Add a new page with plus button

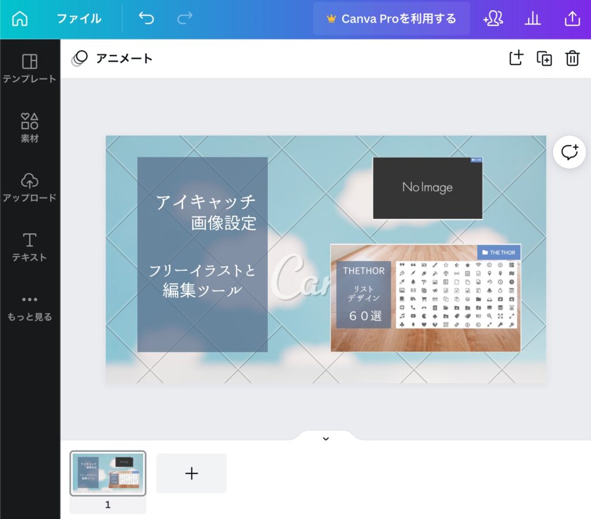192,473
